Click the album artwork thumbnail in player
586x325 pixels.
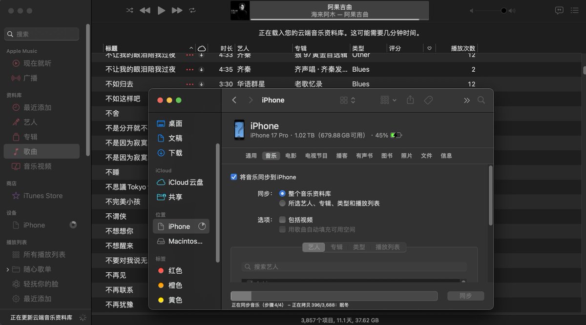[x=240, y=10]
